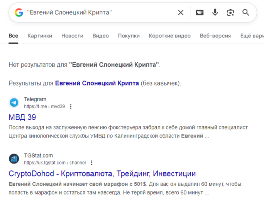Switch to the Новости tab
264x198 pixels.
[x=73, y=36]
